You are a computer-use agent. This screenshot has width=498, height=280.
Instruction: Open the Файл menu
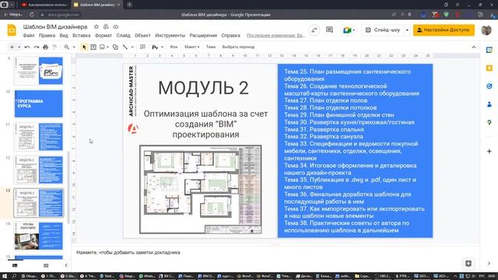coord(29,36)
